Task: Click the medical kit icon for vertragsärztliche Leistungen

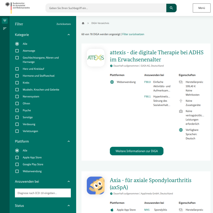Action: tap(181, 111)
